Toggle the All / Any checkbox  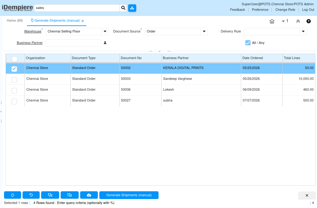click(x=248, y=43)
